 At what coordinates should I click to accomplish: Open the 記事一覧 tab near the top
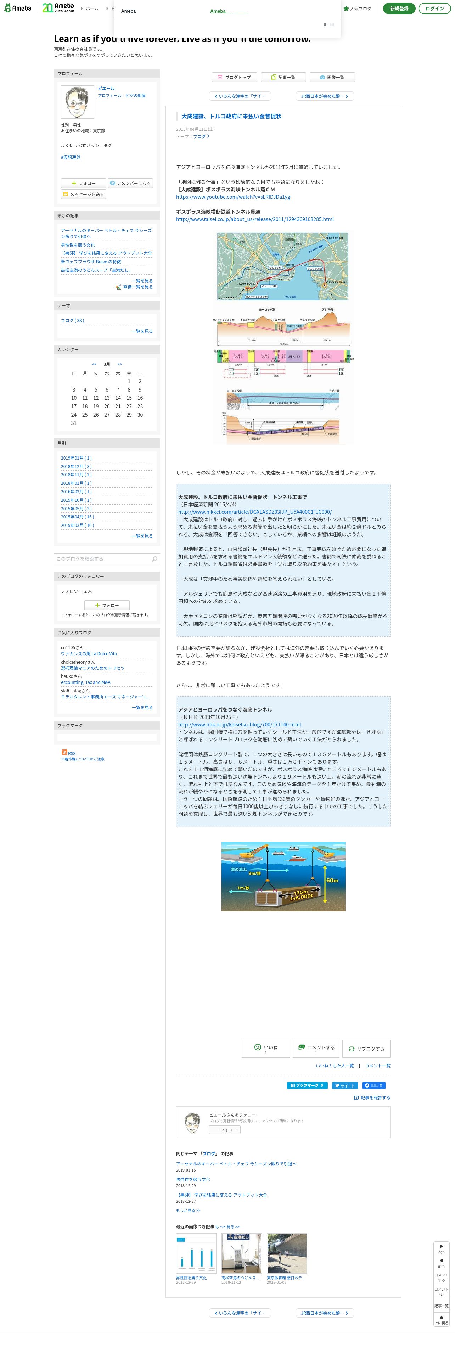283,77
